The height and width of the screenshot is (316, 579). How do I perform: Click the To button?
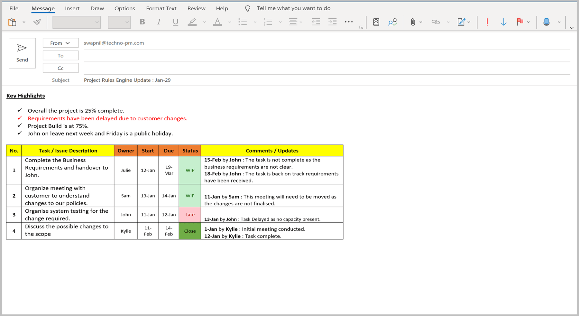point(60,55)
